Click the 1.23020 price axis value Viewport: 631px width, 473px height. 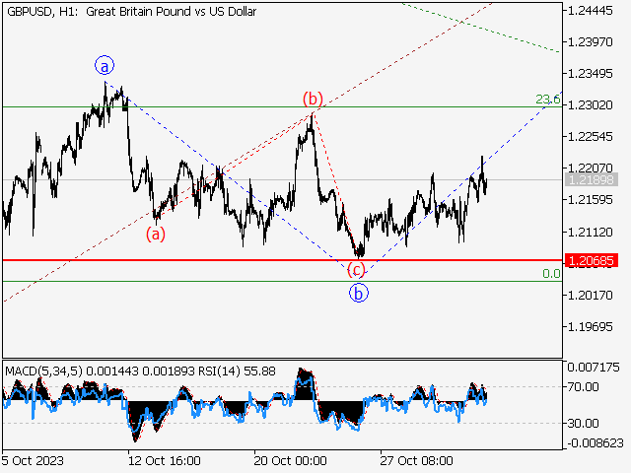590,105
